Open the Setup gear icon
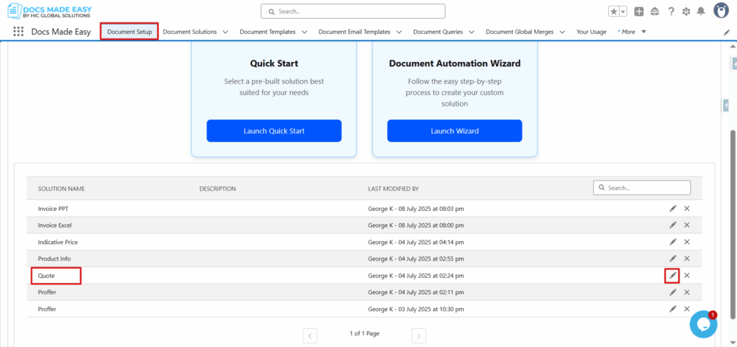This screenshot has width=737, height=347. point(686,12)
